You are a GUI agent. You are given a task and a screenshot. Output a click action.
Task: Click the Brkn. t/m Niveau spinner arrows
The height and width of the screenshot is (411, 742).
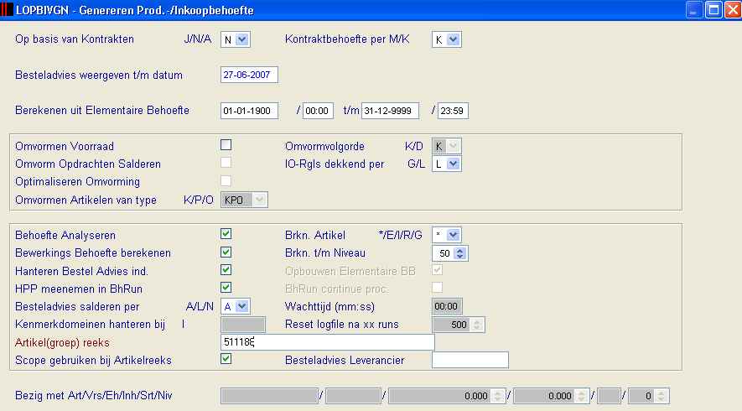pyautogui.click(x=460, y=253)
